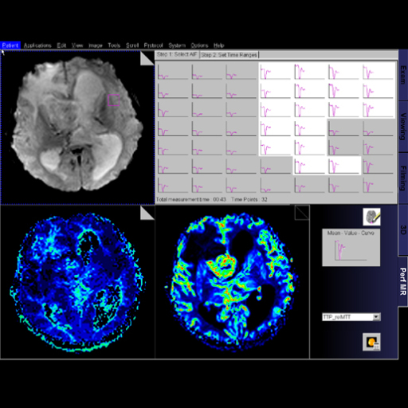Click the orange save-map icon
This screenshot has width=408, height=408.
coord(371,342)
